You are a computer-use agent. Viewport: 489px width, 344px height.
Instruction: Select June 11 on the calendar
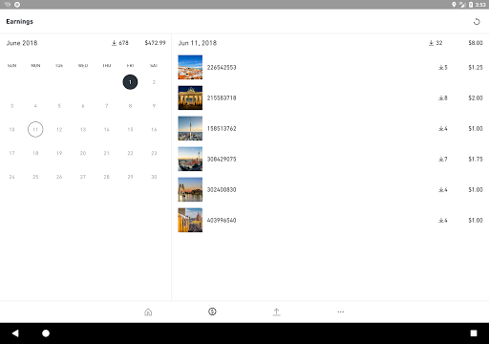click(x=35, y=129)
